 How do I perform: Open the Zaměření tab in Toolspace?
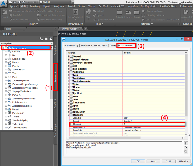[55, 104]
